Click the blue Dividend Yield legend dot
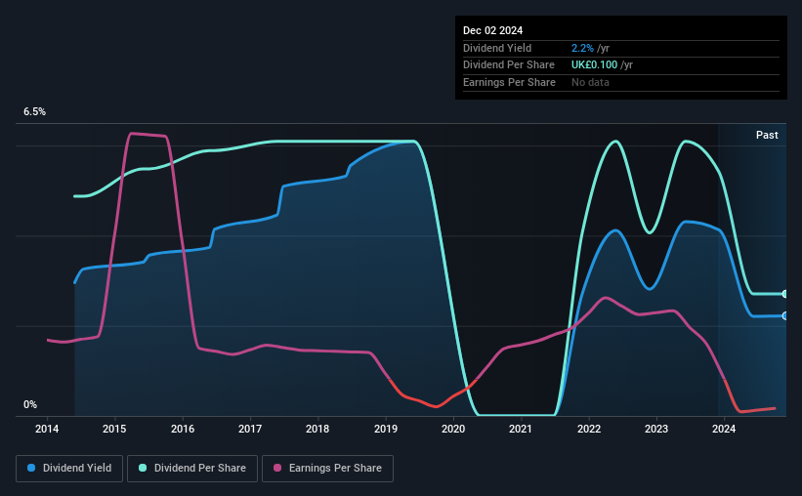 [x=31, y=468]
